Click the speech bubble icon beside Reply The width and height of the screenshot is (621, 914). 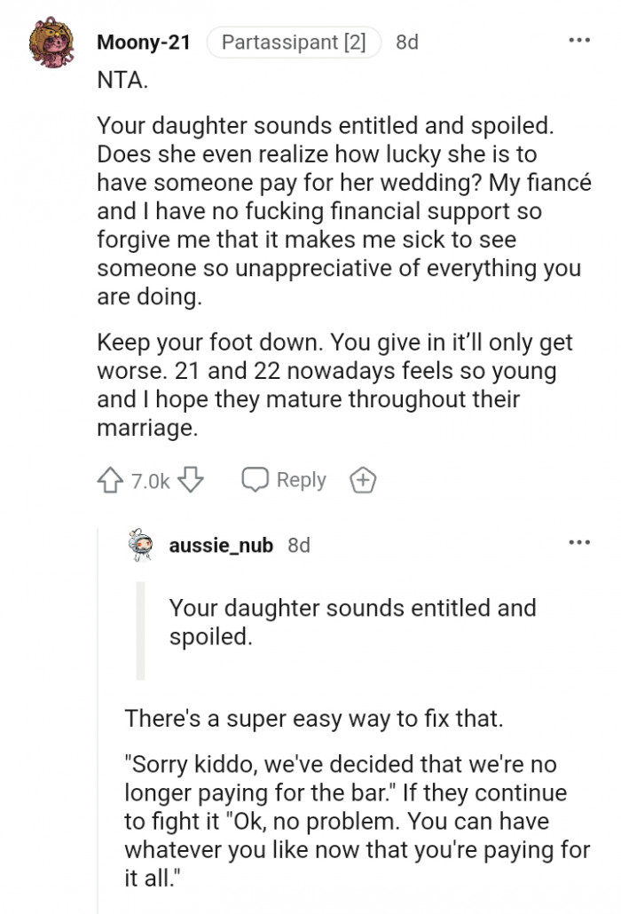pos(255,480)
